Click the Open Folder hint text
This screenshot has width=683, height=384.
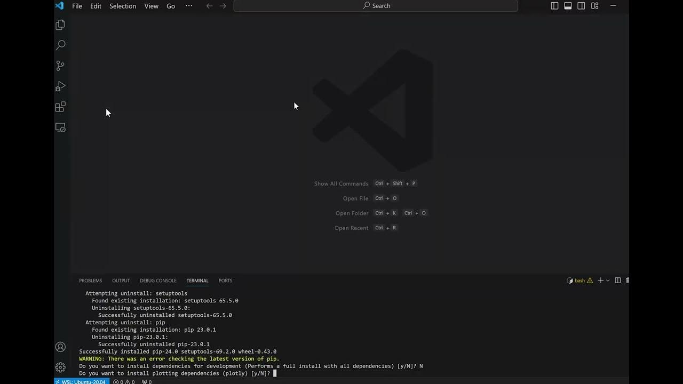352,213
